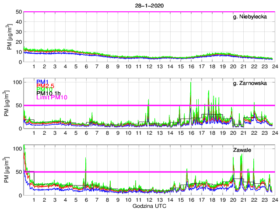
Task: Click the red PM2.5 legend entry
Action: [46, 86]
